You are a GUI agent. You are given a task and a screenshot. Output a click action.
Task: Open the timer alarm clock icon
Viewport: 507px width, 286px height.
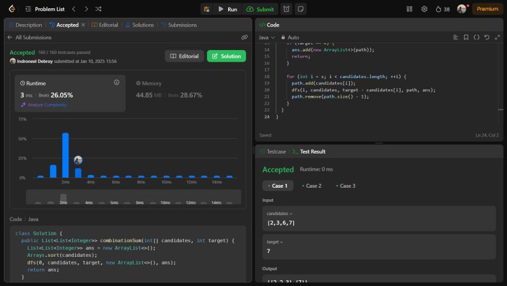coord(286,9)
